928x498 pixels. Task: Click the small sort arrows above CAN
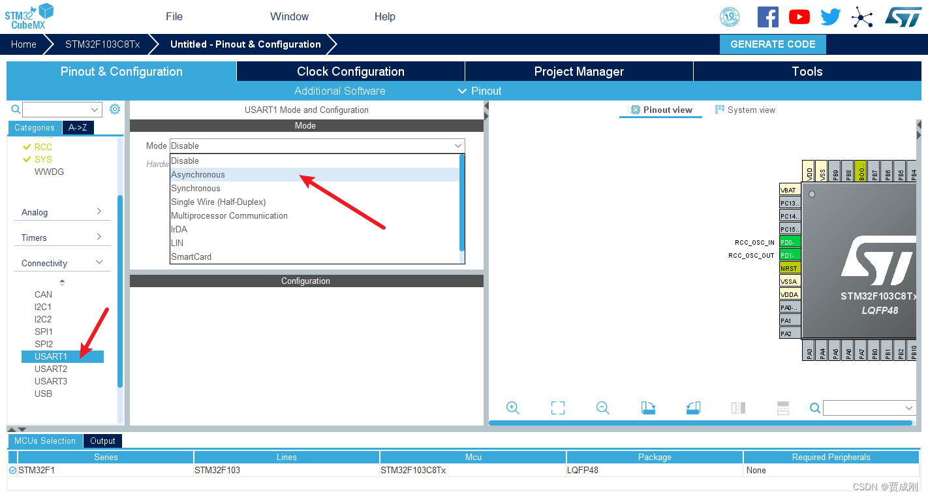pos(63,283)
